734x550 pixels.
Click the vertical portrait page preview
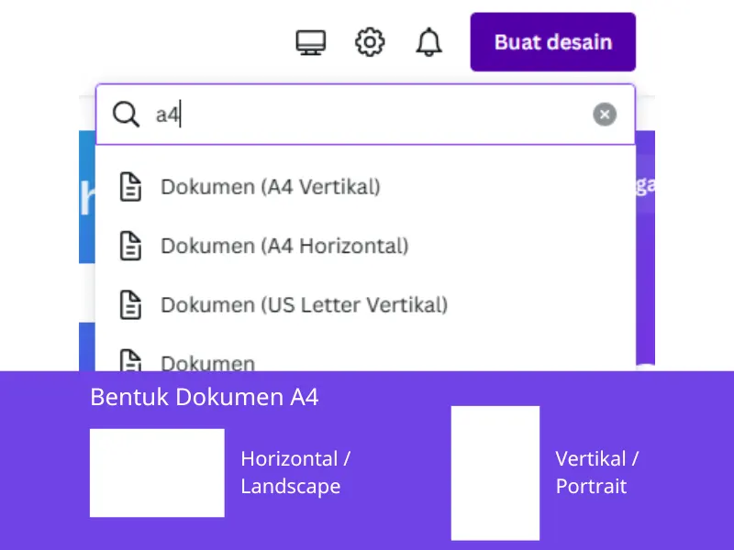click(x=495, y=473)
